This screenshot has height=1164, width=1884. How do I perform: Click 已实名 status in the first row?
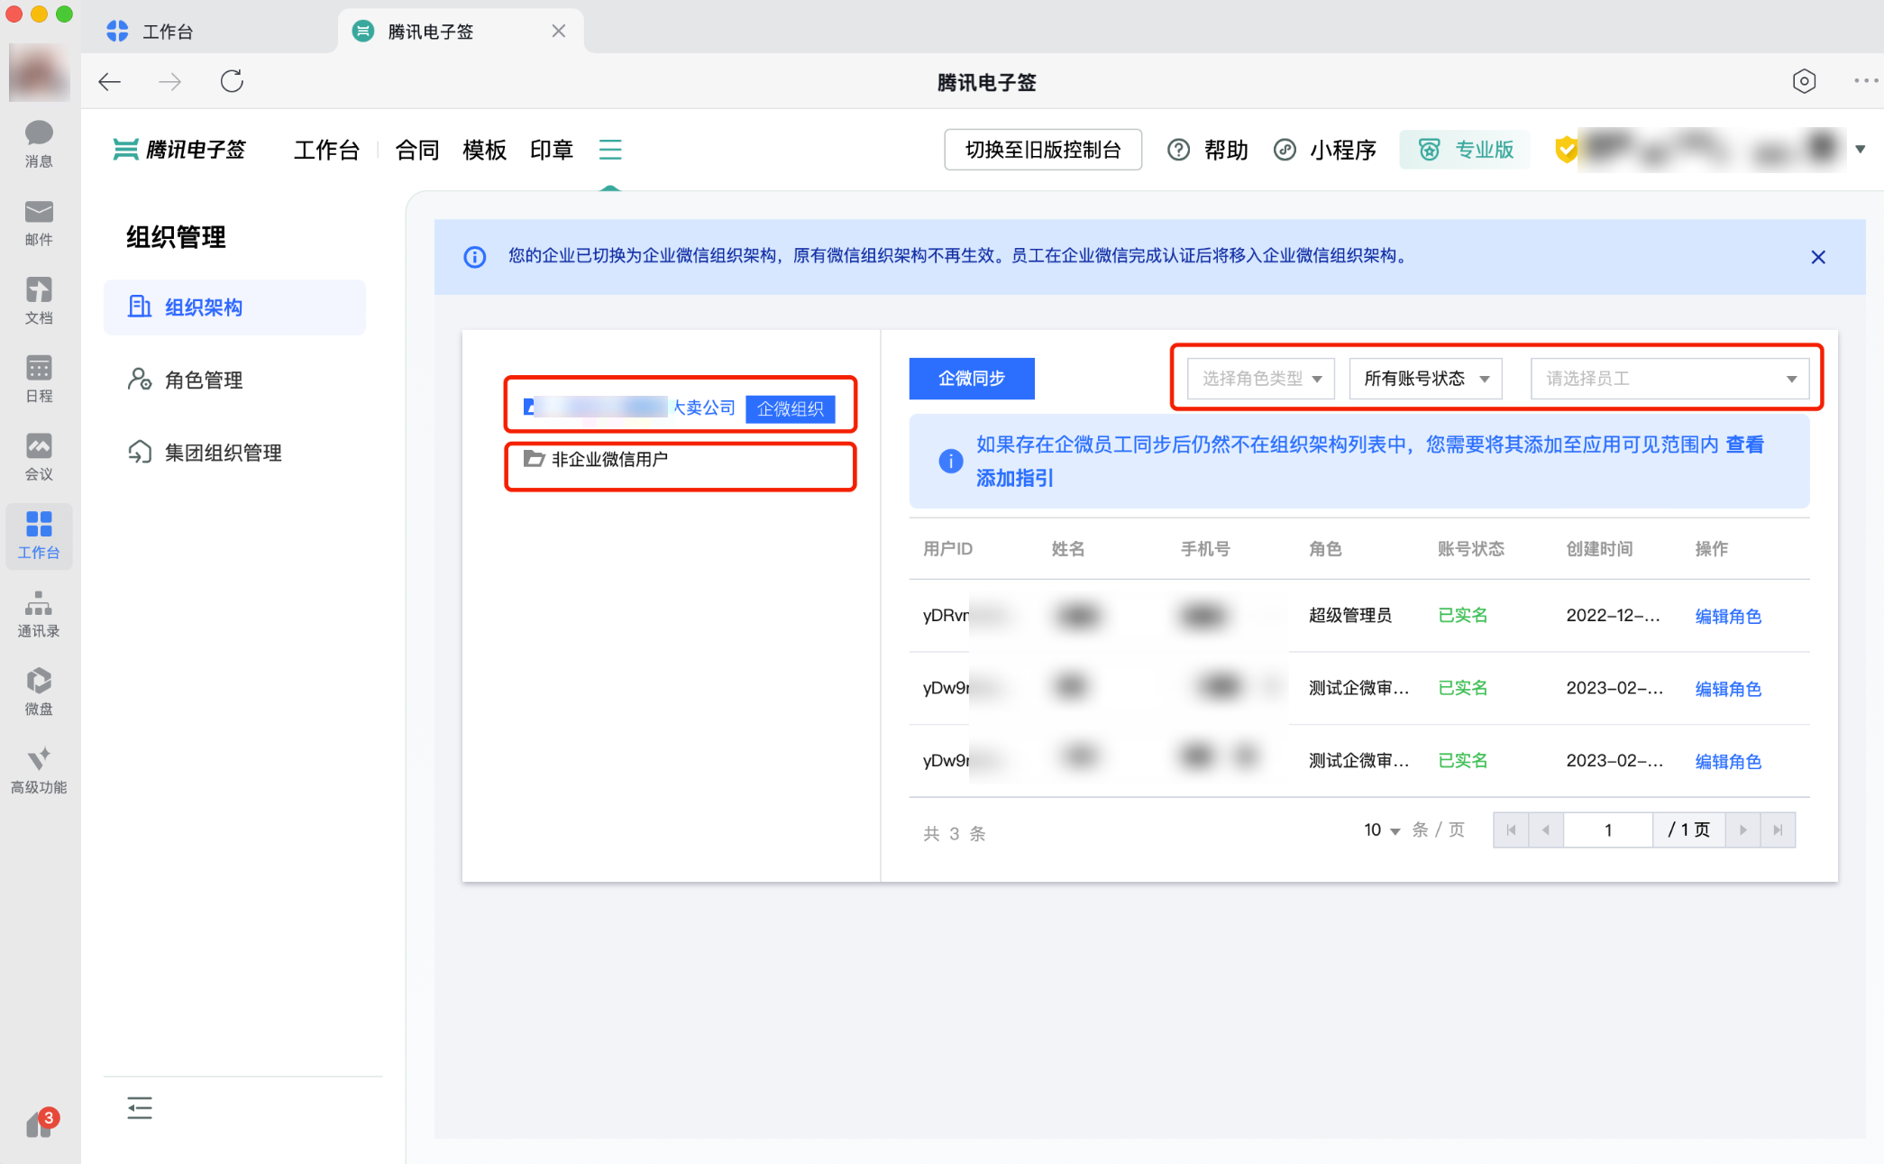(x=1462, y=615)
